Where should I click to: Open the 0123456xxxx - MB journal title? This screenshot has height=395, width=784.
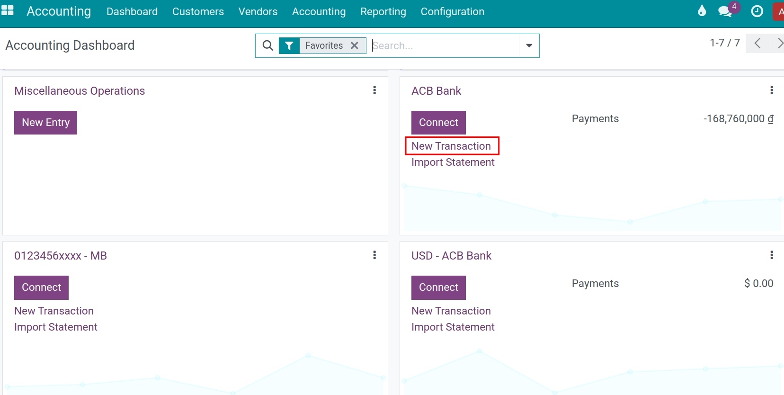pos(61,256)
